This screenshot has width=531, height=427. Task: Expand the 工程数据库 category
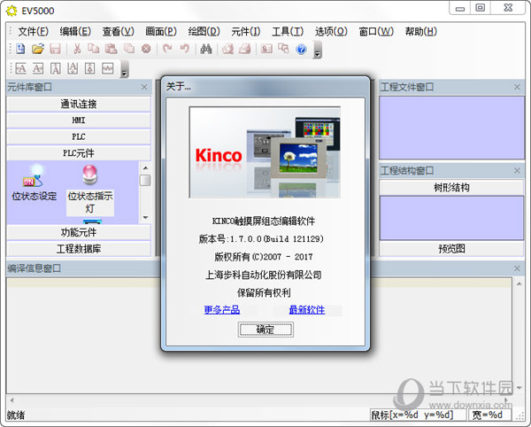pos(79,249)
